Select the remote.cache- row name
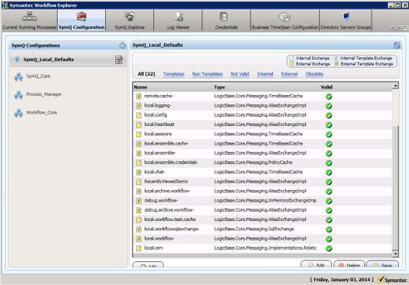Screen dimensions: 409x285 pos(158,96)
